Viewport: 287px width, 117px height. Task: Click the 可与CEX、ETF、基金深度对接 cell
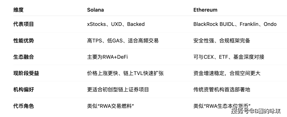click(x=229, y=57)
